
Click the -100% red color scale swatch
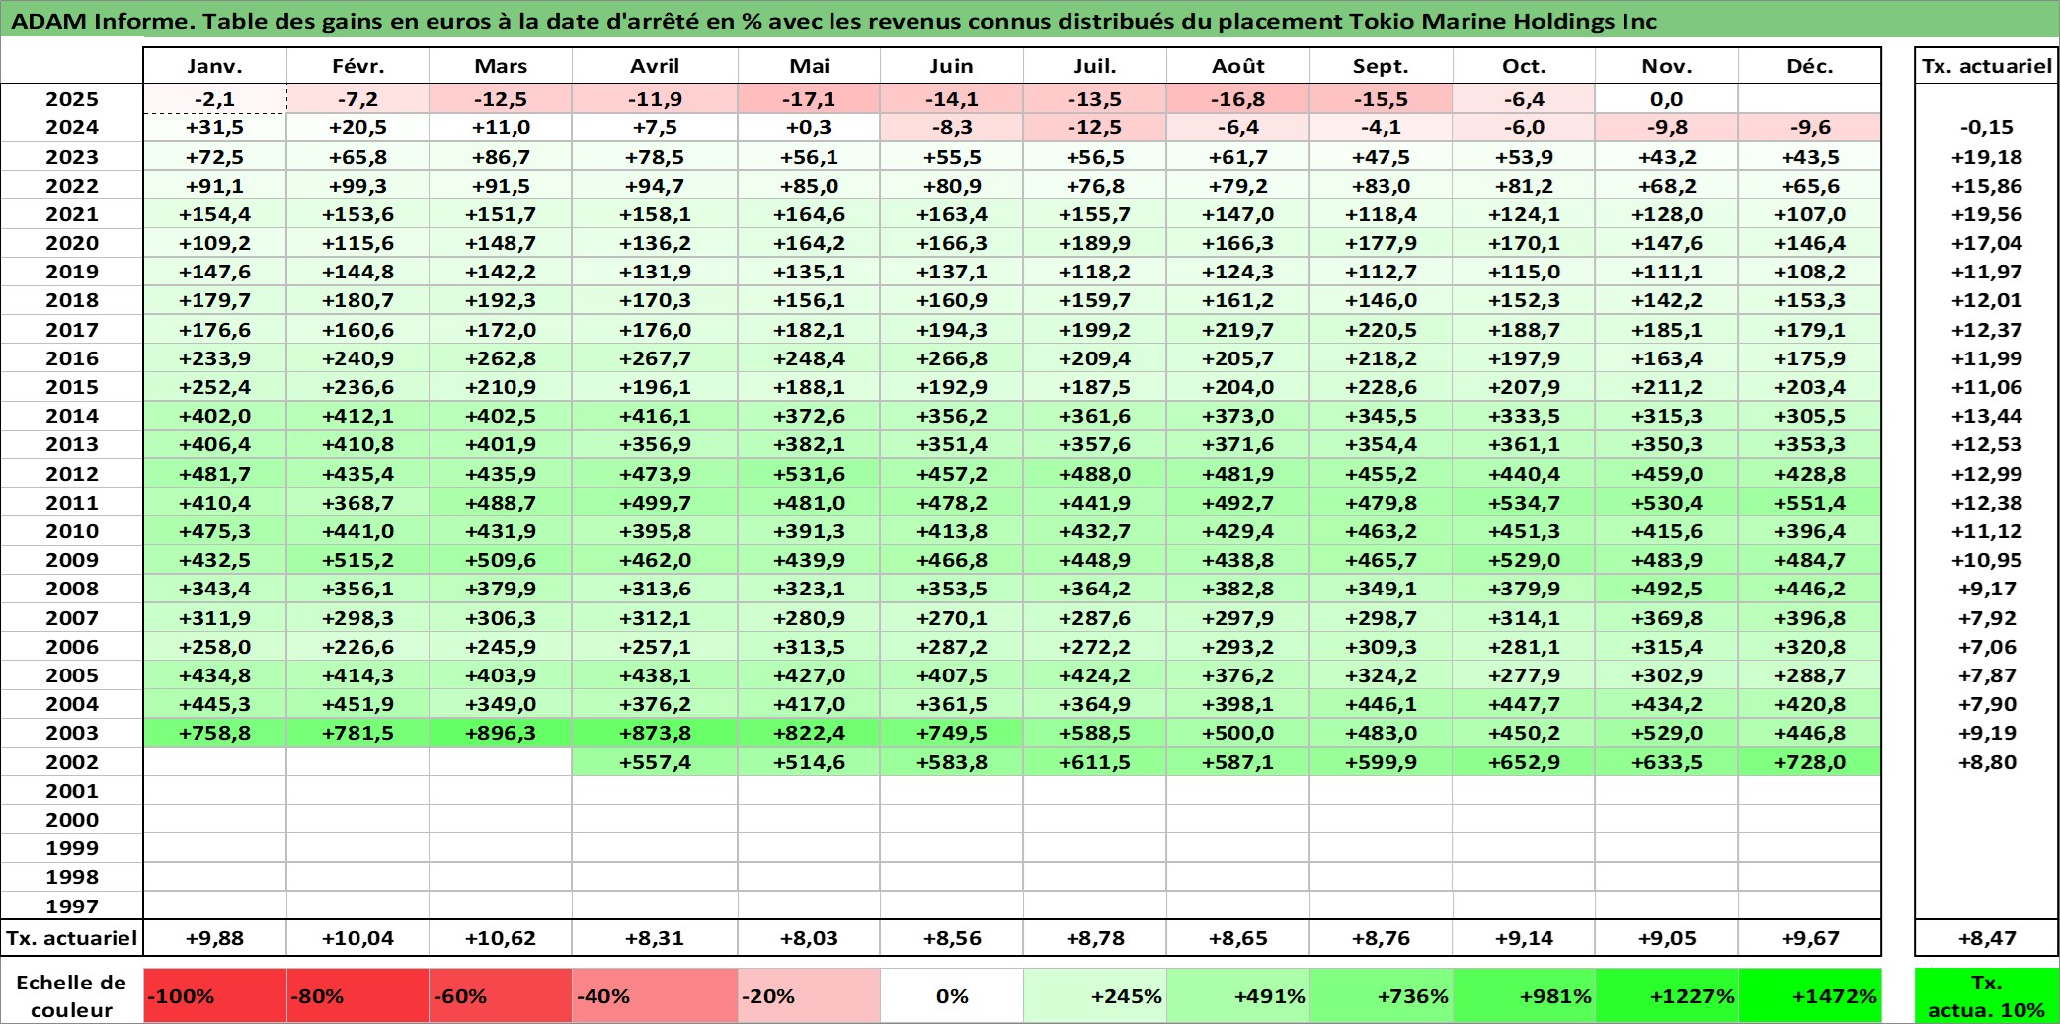tap(214, 995)
